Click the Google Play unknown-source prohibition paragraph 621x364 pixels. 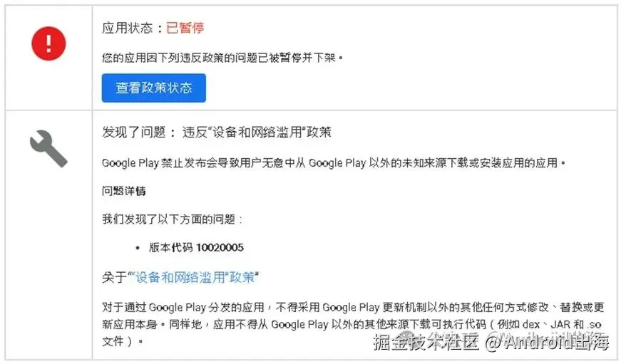pos(334,163)
